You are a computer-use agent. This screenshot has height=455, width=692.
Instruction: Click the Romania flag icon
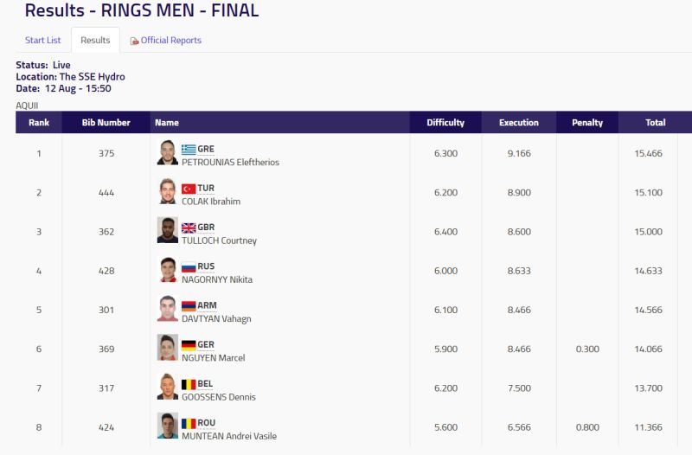(189, 424)
